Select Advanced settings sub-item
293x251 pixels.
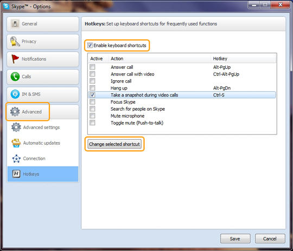(43, 127)
